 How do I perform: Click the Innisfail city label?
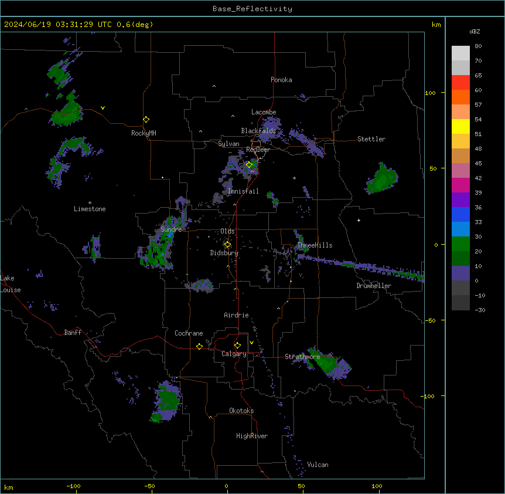[x=243, y=191]
